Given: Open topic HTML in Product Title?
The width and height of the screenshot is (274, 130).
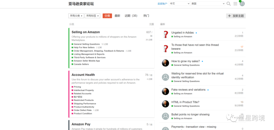Looking at the screenshot, I should [x=185, y=102].
